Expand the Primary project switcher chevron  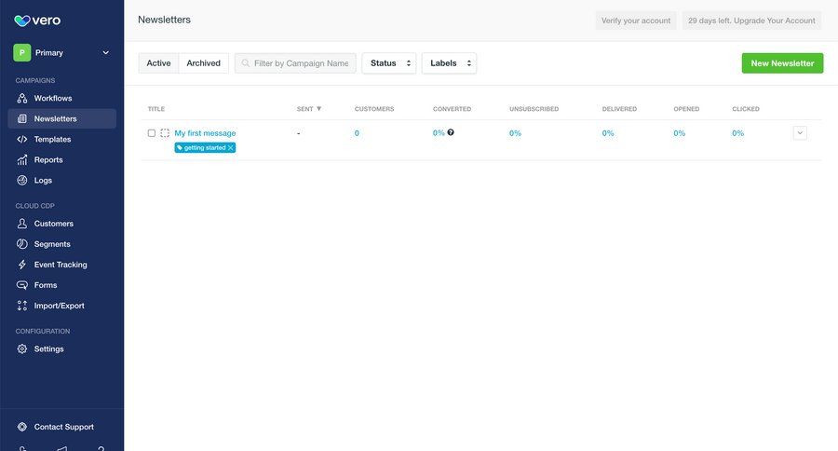(106, 52)
